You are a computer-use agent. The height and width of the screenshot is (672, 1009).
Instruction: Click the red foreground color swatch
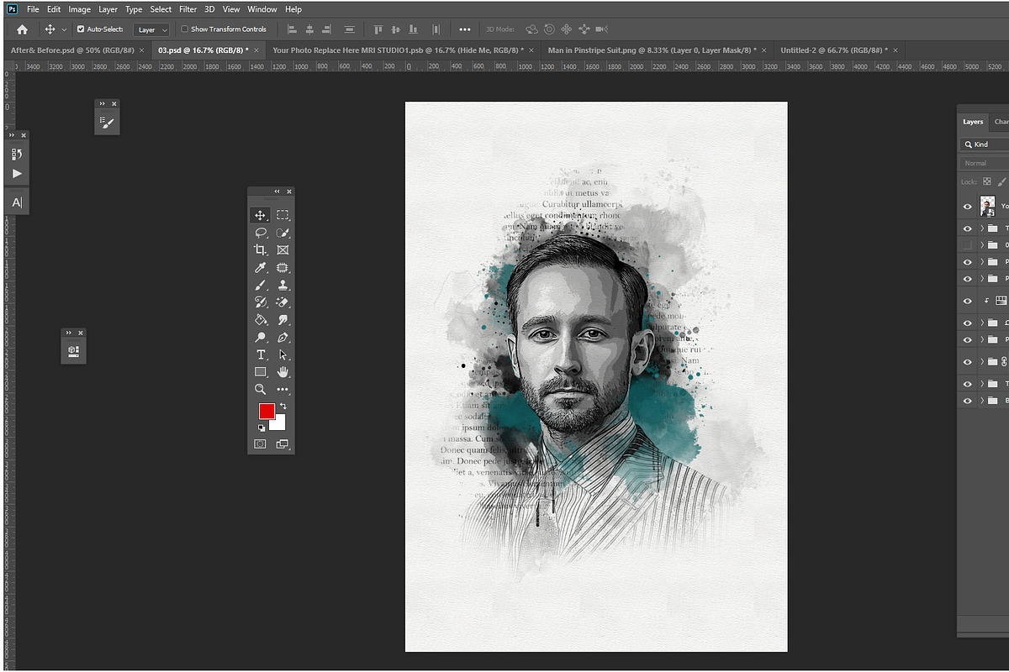[267, 412]
